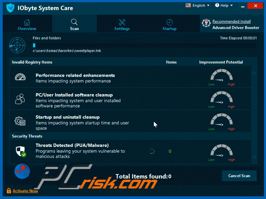
Task: Click the Threats Detected shield icon
Action: [20, 151]
